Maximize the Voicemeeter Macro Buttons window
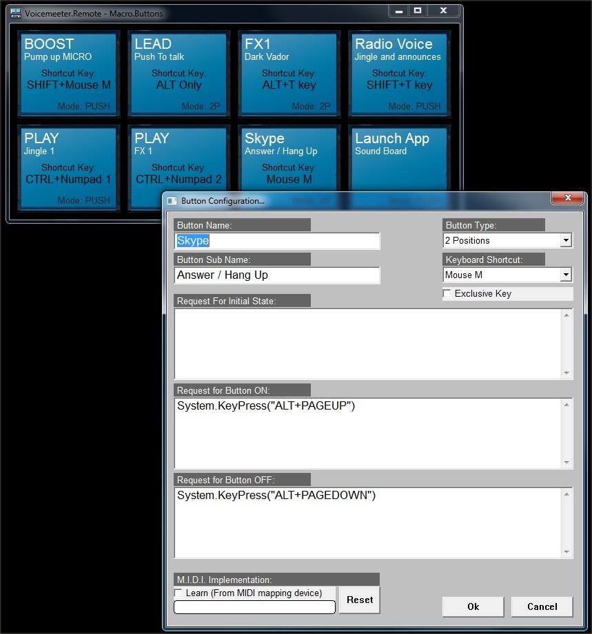Image resolution: width=592 pixels, height=634 pixels. tap(418, 11)
